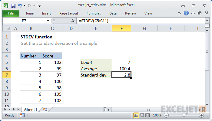Switch to Normal view in the status bar

point(136,115)
